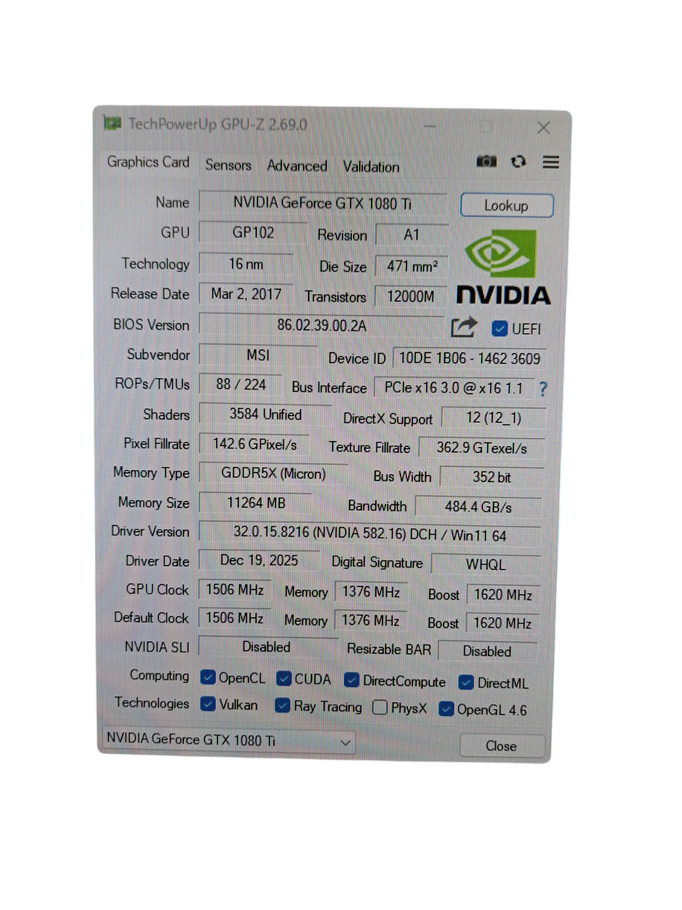The height and width of the screenshot is (910, 682).
Task: Switch to the Advanced tab
Action: [x=297, y=166]
